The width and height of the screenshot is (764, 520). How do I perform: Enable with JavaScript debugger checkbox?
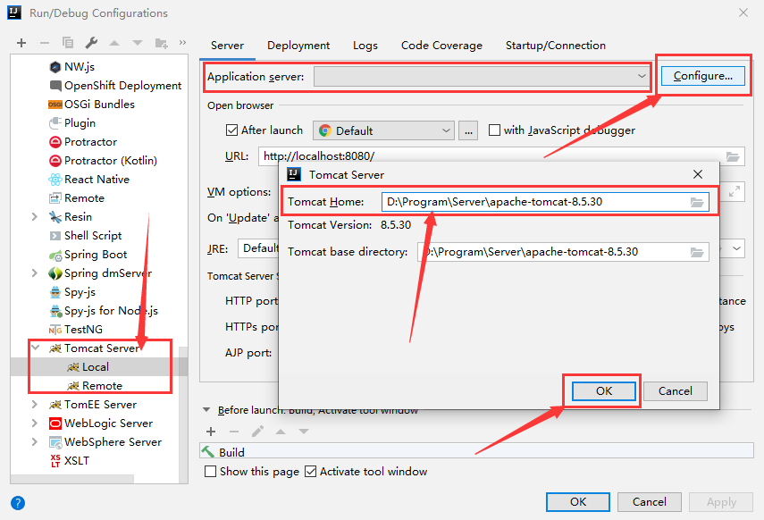(494, 130)
